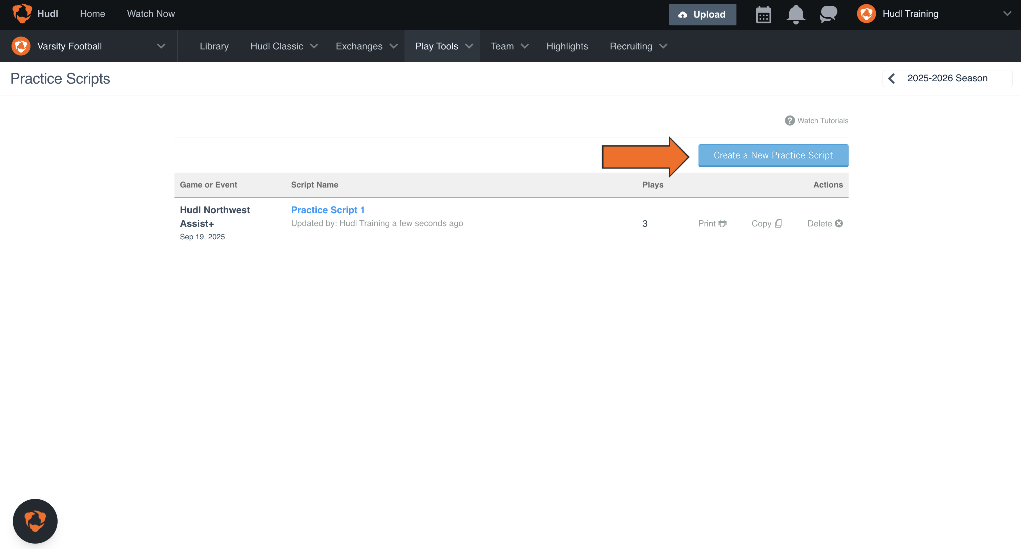Viewport: 1021px width, 549px height.
Task: Open notifications bell icon
Action: pyautogui.click(x=795, y=15)
